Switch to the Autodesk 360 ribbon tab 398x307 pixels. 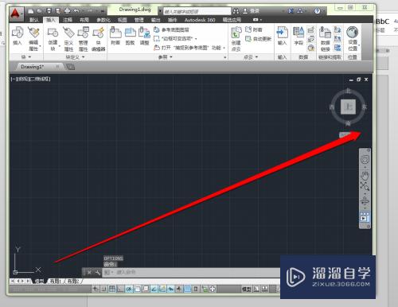click(200, 20)
